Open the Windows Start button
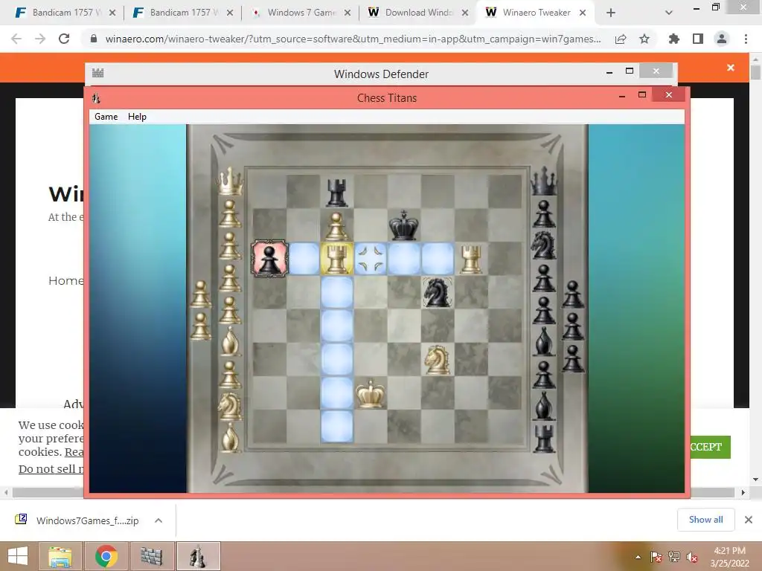Image resolution: width=762 pixels, height=571 pixels. coord(18,556)
